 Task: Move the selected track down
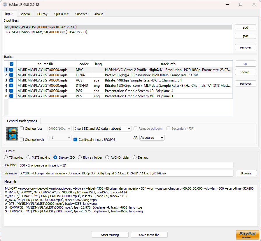coord(245,72)
